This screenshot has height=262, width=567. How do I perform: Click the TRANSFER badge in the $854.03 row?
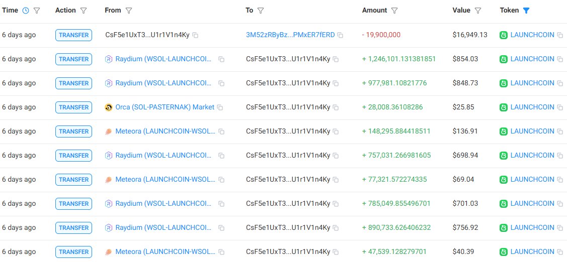[x=74, y=59]
